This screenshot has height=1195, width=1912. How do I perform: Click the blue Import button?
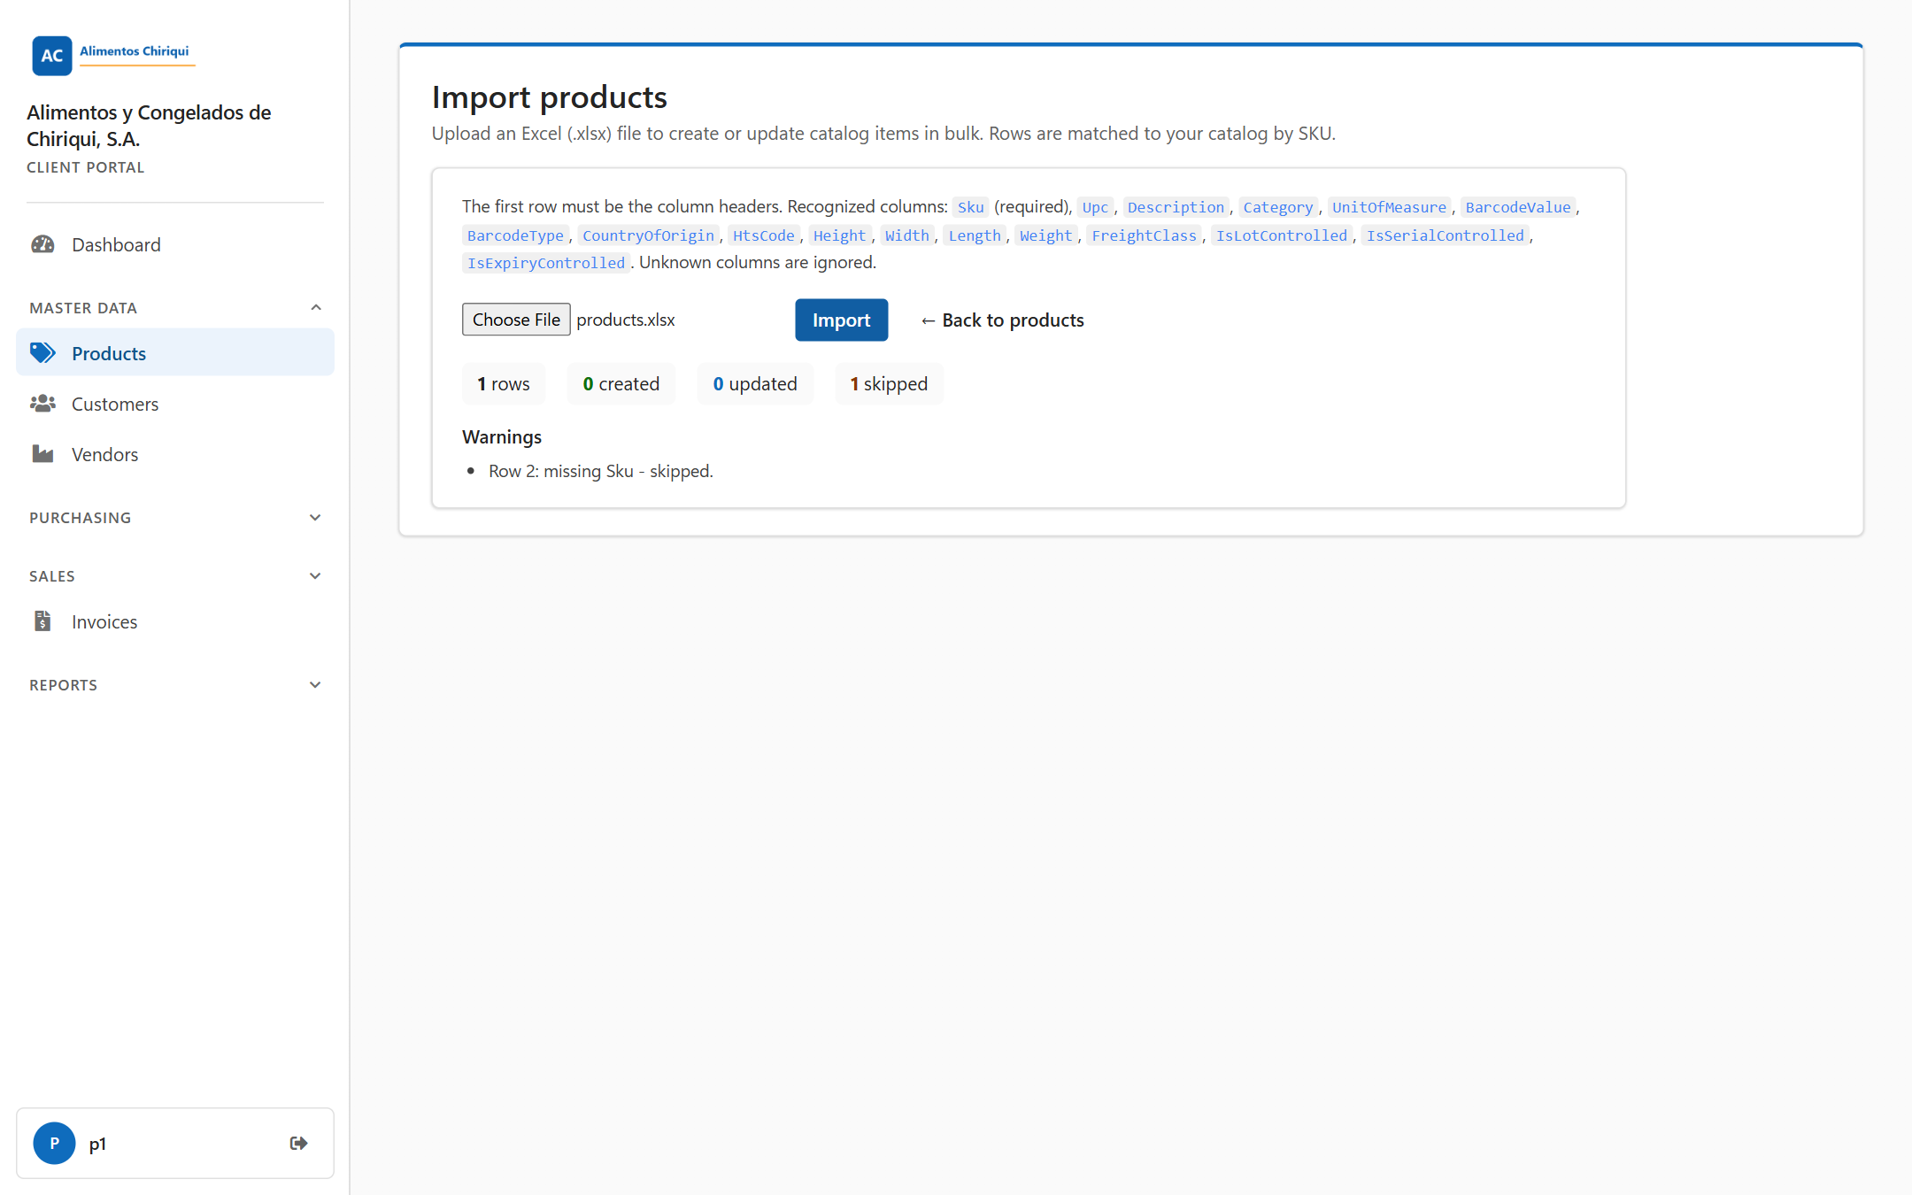point(841,320)
